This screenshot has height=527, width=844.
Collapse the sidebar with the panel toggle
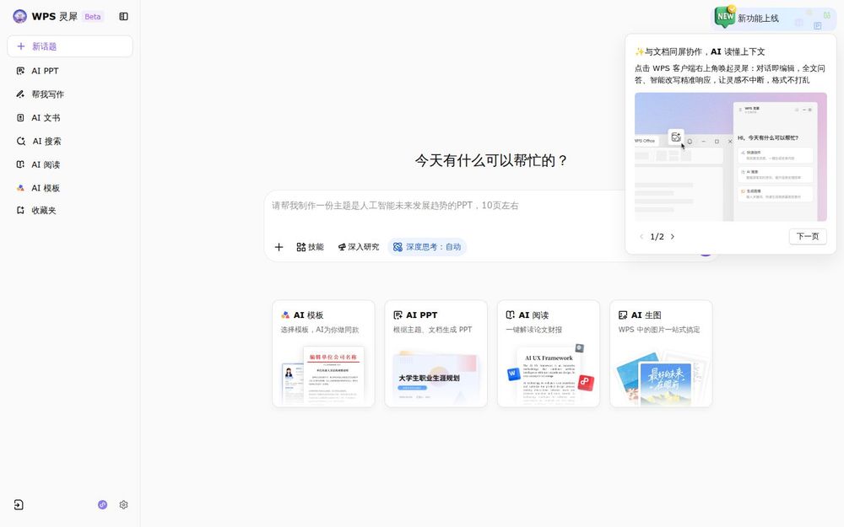click(x=123, y=16)
